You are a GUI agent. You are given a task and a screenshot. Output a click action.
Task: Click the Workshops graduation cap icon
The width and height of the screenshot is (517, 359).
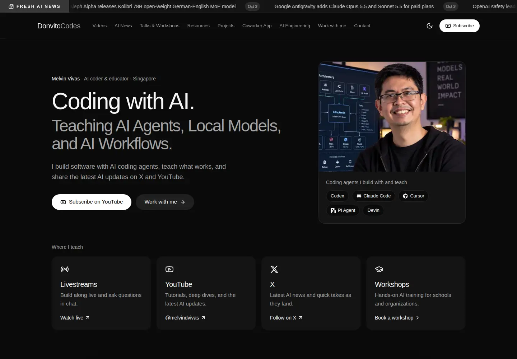379,269
